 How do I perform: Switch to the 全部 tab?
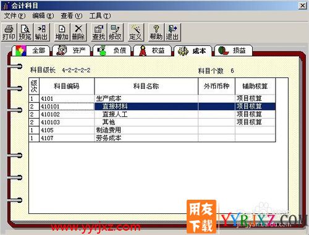coord(31,51)
